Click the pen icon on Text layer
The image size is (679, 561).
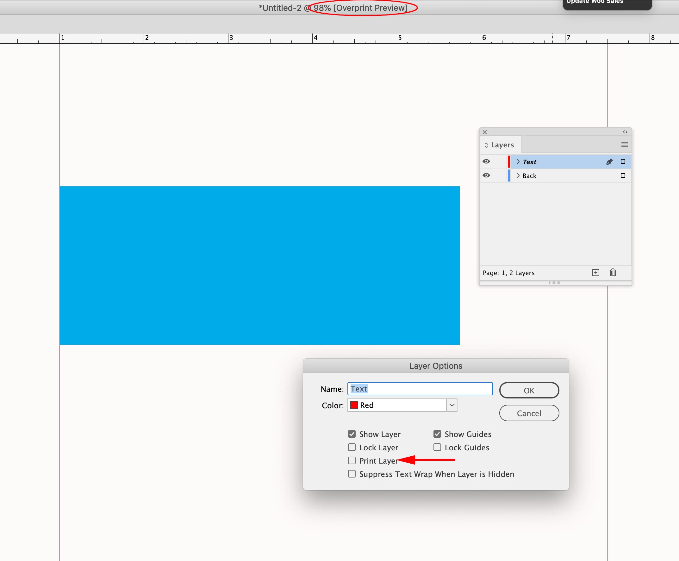609,162
